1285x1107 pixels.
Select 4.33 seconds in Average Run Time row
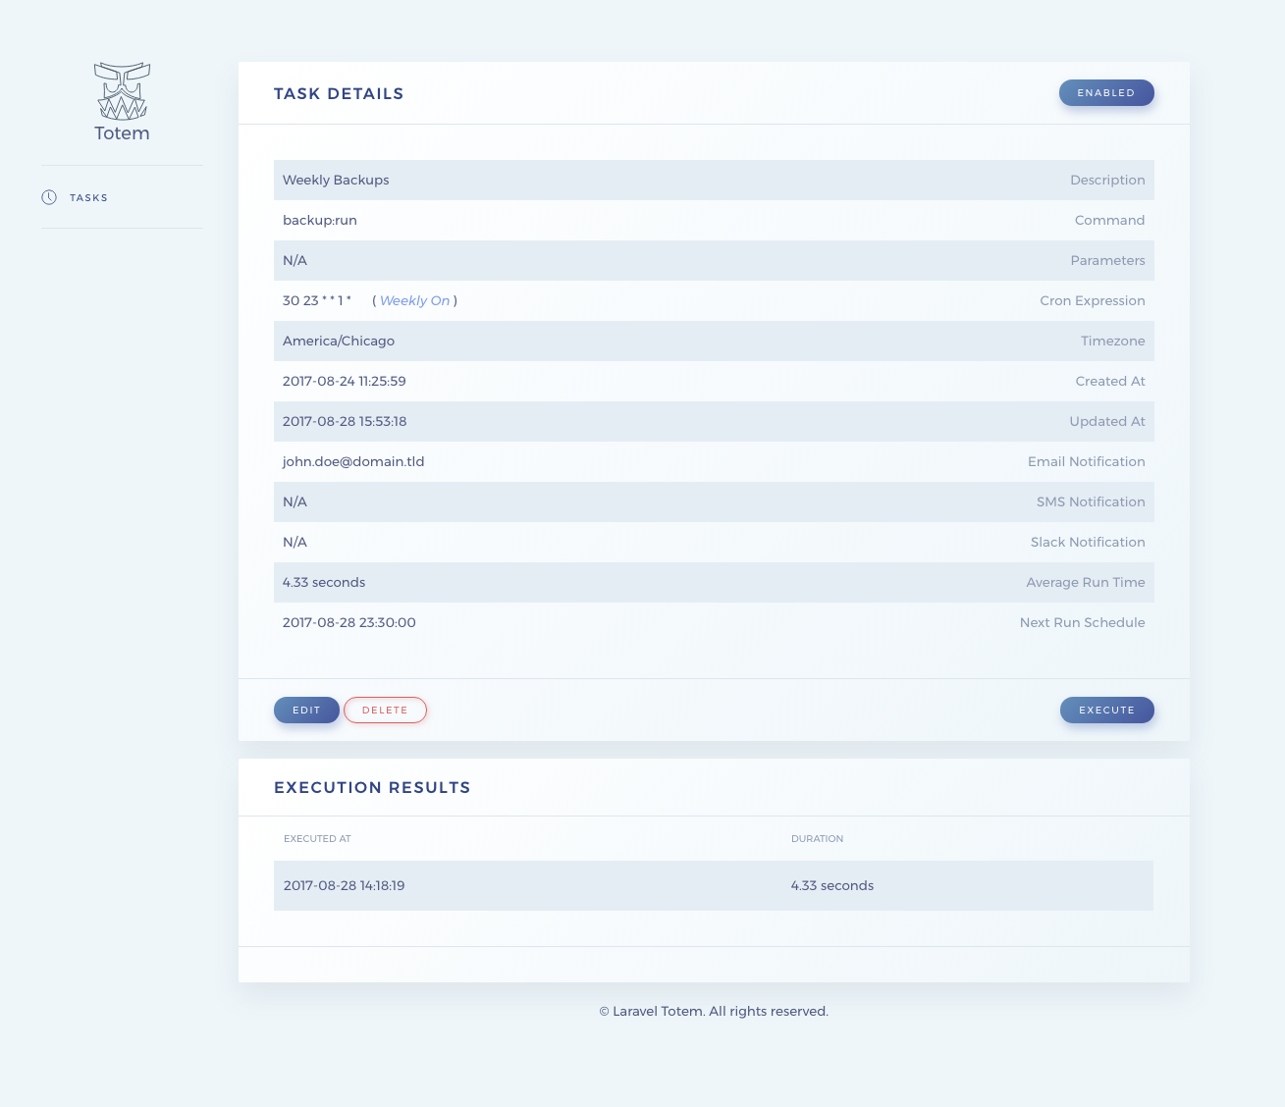[x=324, y=582]
